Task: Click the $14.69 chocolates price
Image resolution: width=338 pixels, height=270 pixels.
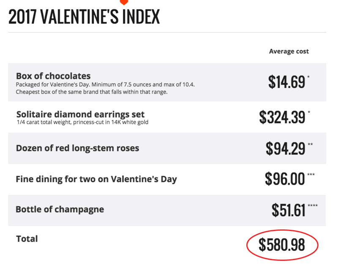Action: (286, 82)
